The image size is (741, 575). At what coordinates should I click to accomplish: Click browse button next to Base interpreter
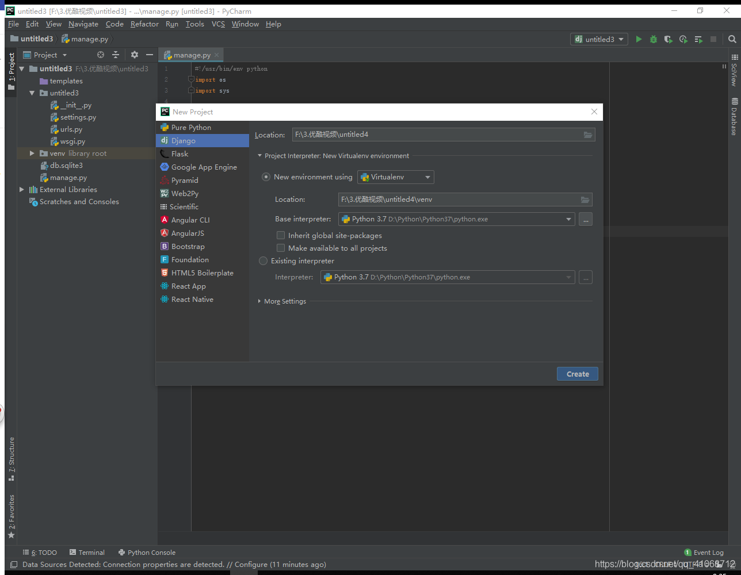coord(586,219)
